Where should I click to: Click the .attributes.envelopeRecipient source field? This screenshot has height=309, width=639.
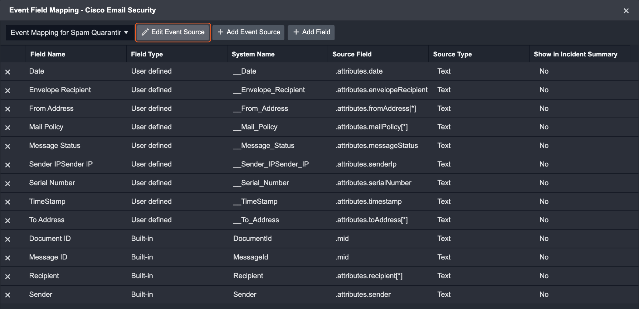(382, 90)
